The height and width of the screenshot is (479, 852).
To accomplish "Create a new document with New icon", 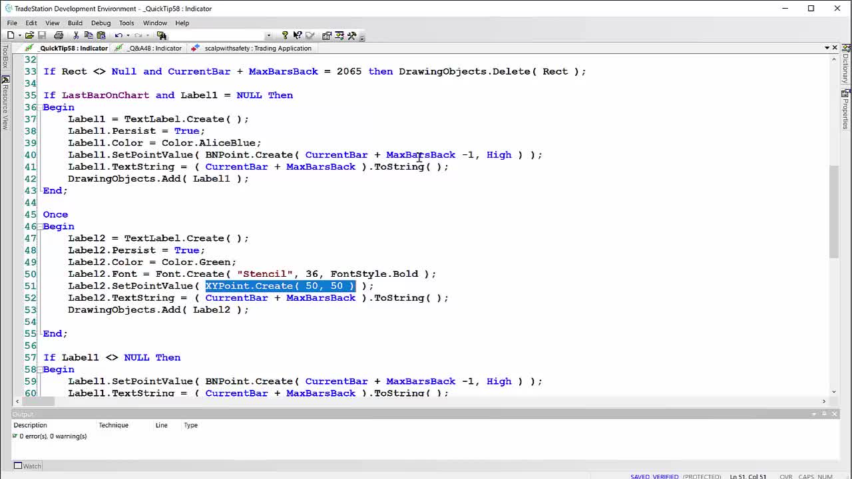I will pyautogui.click(x=11, y=35).
